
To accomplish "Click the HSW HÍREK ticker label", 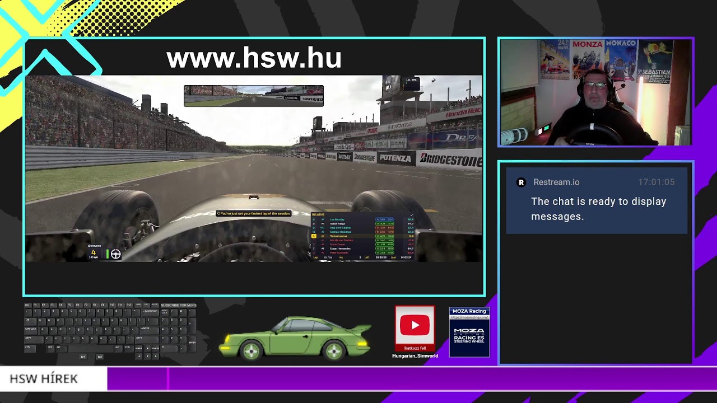I will (x=44, y=379).
